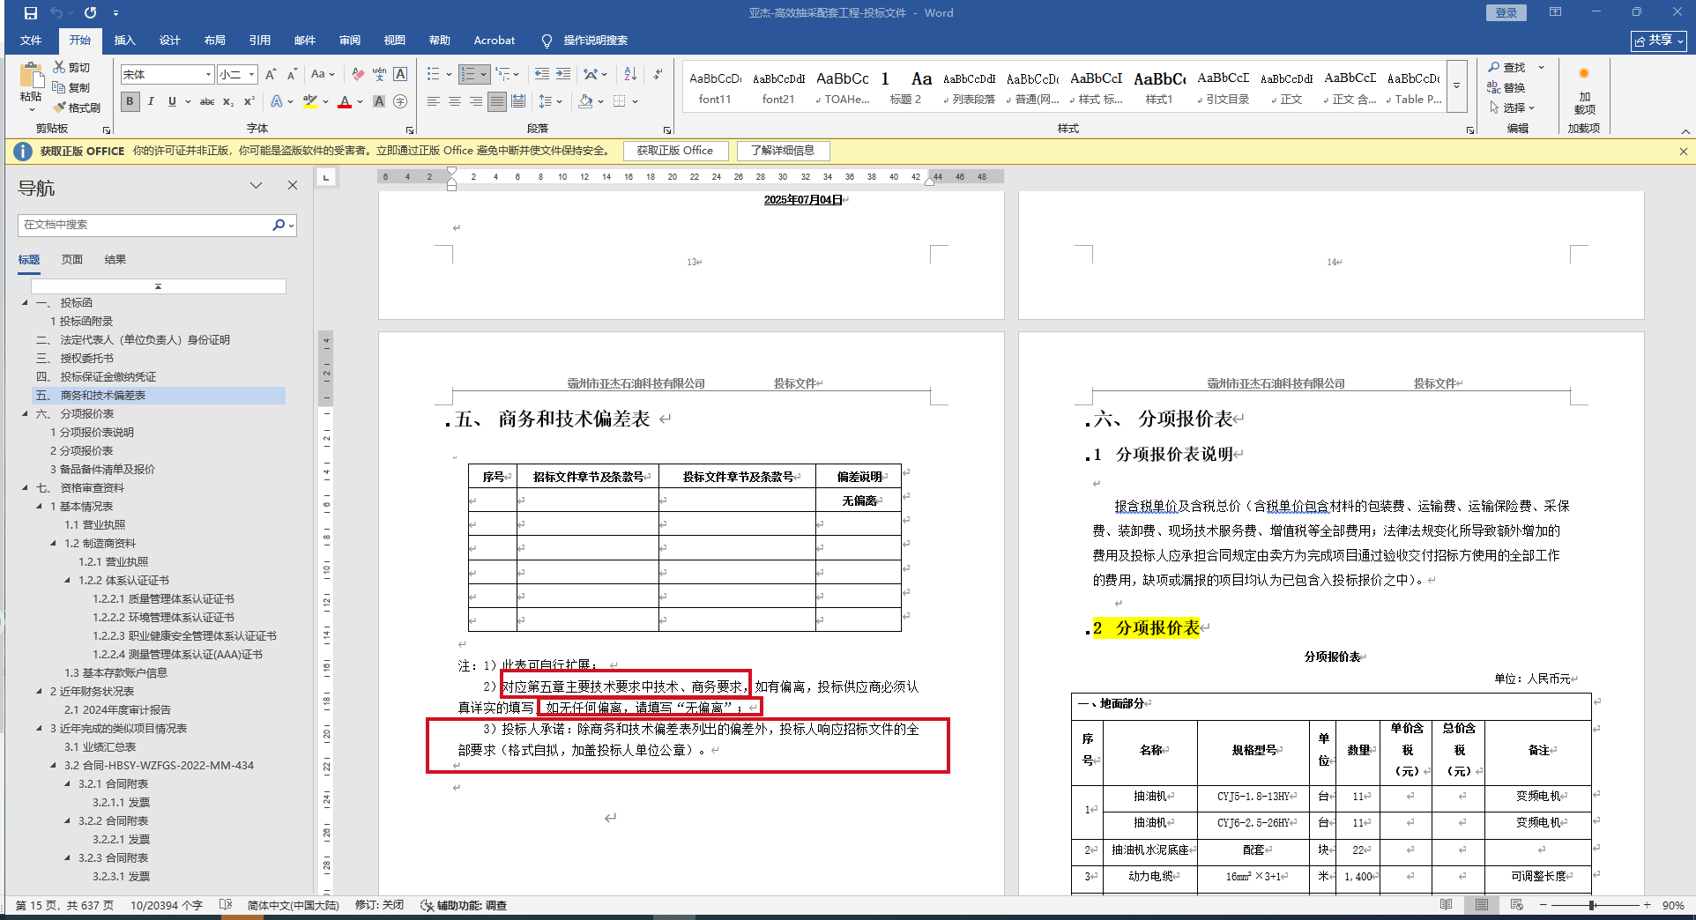Screen dimensions: 1696x920
Task: Adjust the zoom slider in the status bar
Action: click(1593, 905)
